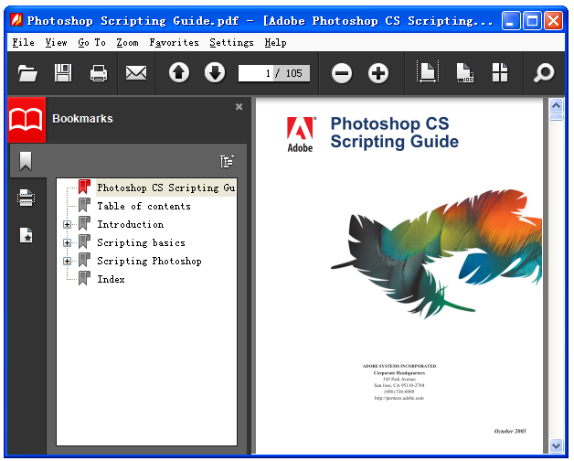574x461 pixels.
Task: Click the scrollbar down arrow
Action: pyautogui.click(x=556, y=445)
